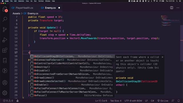This screenshot has height=103, width=183.
Task: Open the File menu
Action: [11, 1]
